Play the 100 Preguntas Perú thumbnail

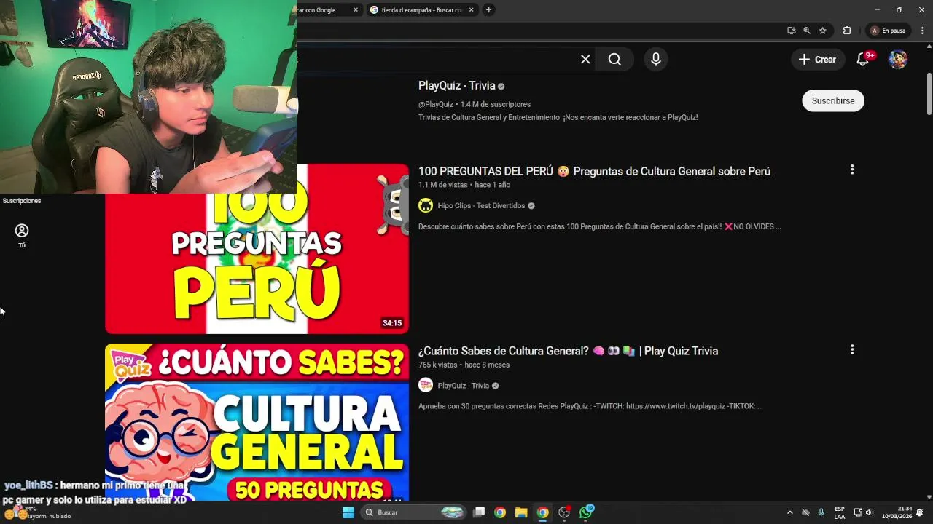(x=257, y=249)
